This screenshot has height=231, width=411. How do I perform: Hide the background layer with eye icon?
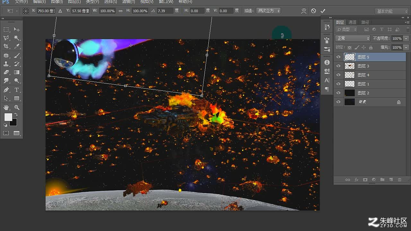[338, 102]
